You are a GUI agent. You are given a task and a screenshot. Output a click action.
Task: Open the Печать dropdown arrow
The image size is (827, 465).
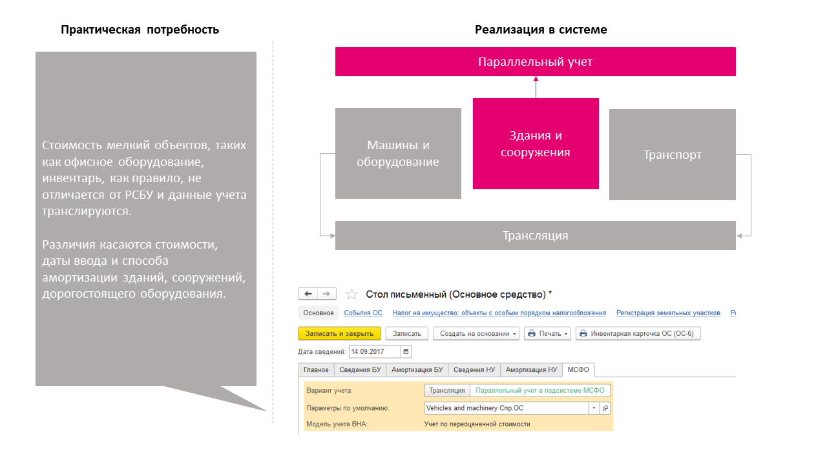click(567, 334)
